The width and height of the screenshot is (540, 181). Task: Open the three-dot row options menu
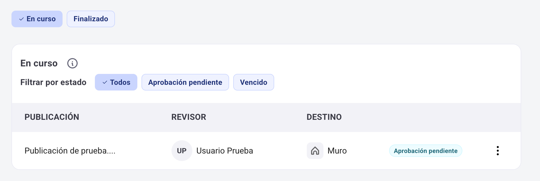click(498, 151)
